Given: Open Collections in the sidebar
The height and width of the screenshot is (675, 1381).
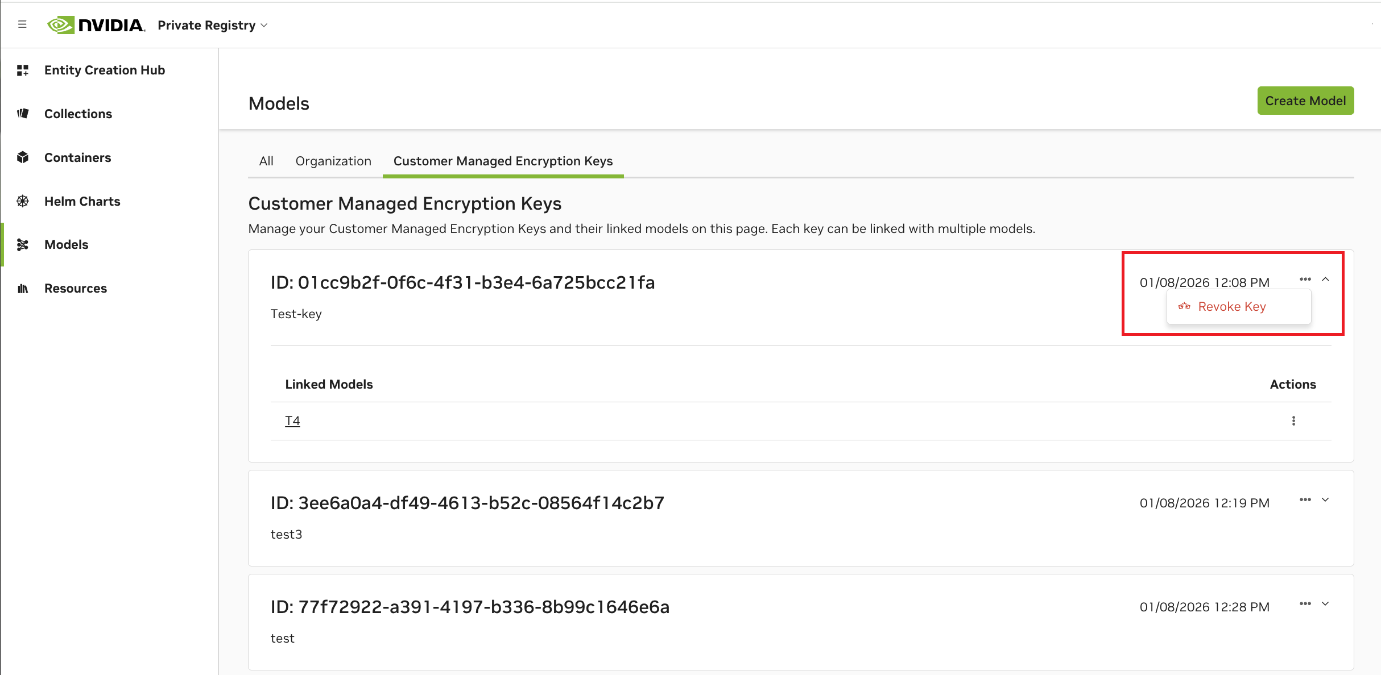Looking at the screenshot, I should [x=78, y=114].
